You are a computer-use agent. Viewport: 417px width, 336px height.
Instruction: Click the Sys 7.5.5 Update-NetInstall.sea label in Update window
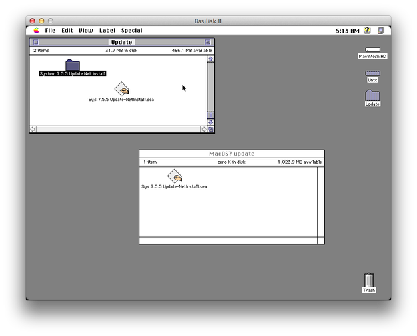[x=121, y=100]
